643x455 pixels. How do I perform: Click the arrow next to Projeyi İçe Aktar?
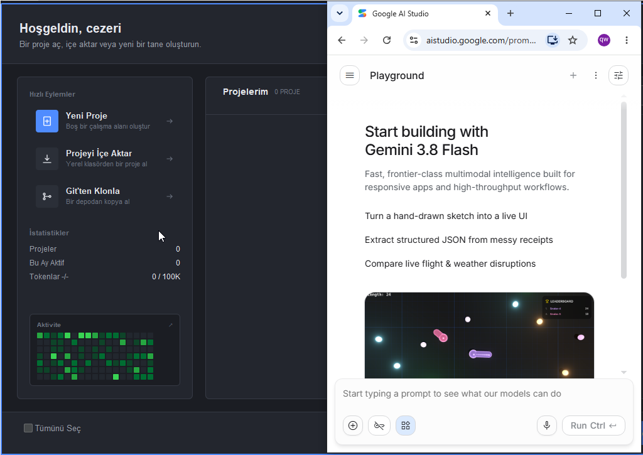170,159
